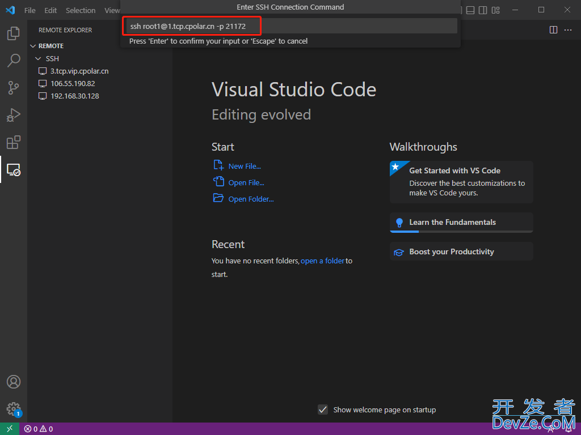Click the lightbulb icon on Learn the Fundamentals

pyautogui.click(x=399, y=222)
